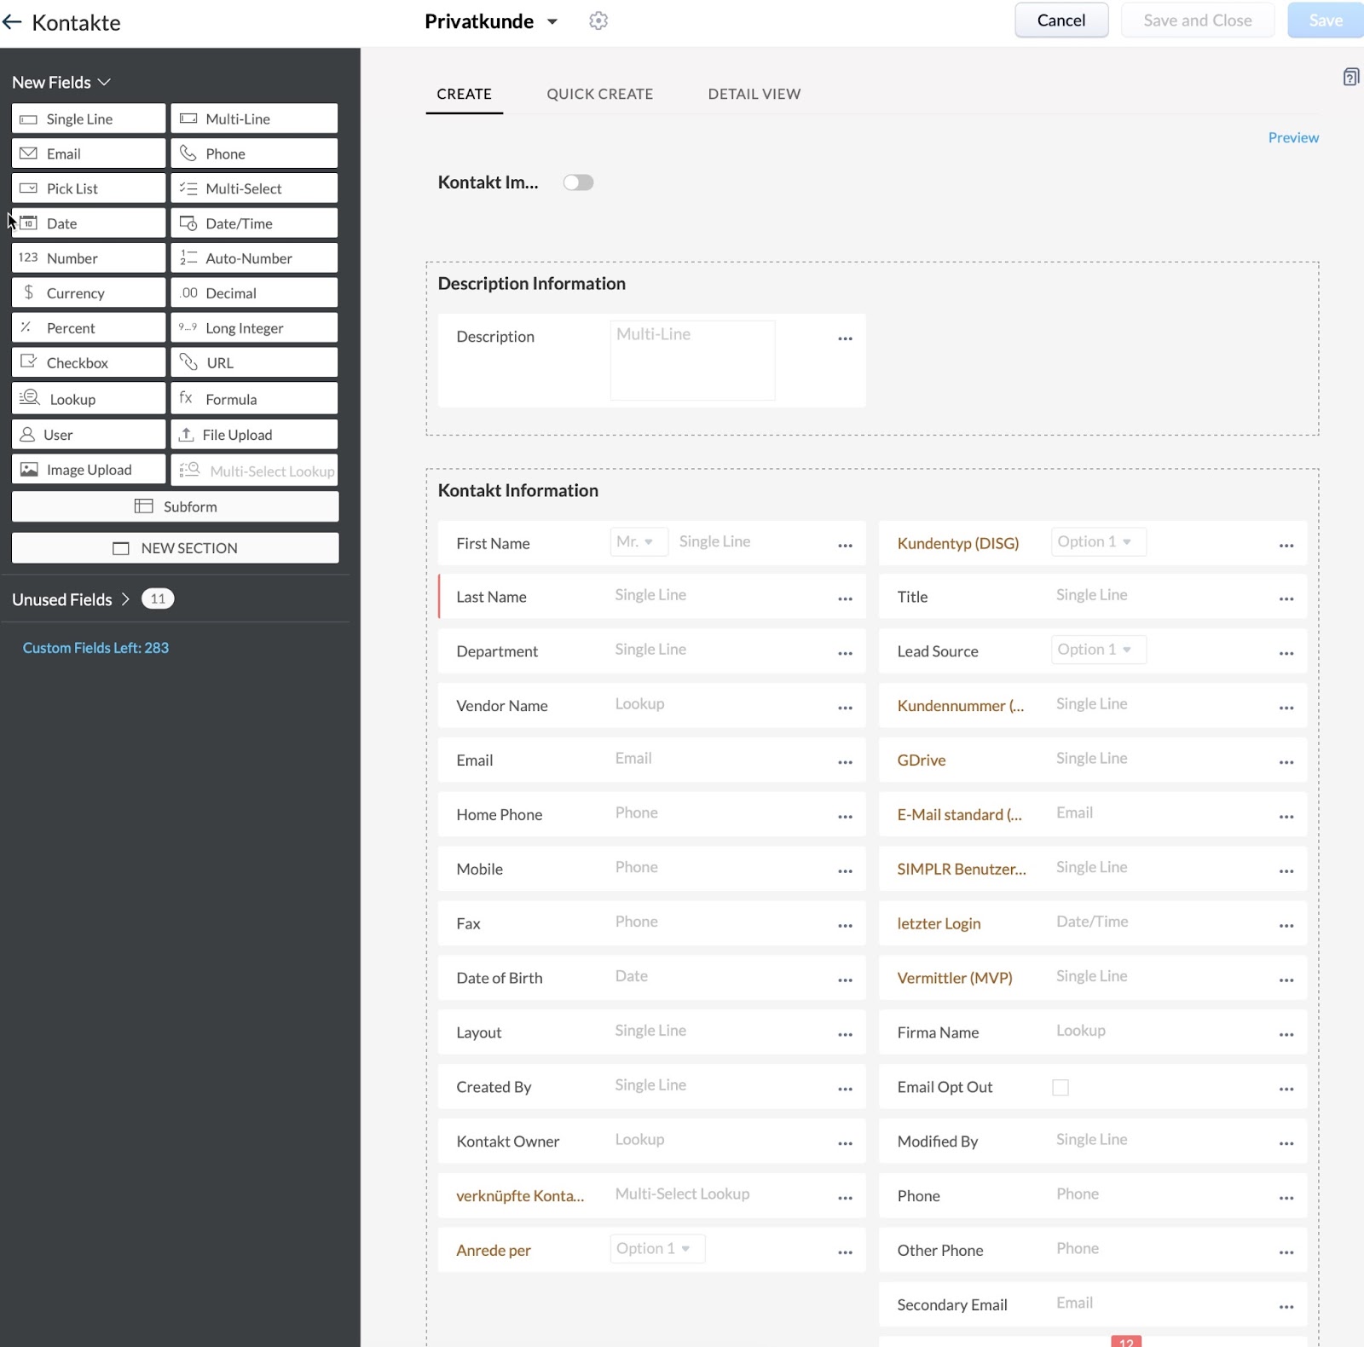Viewport: 1364px width, 1347px height.
Task: Open Kundentyp (DISG) Option 1 dropdown
Action: click(x=1099, y=542)
